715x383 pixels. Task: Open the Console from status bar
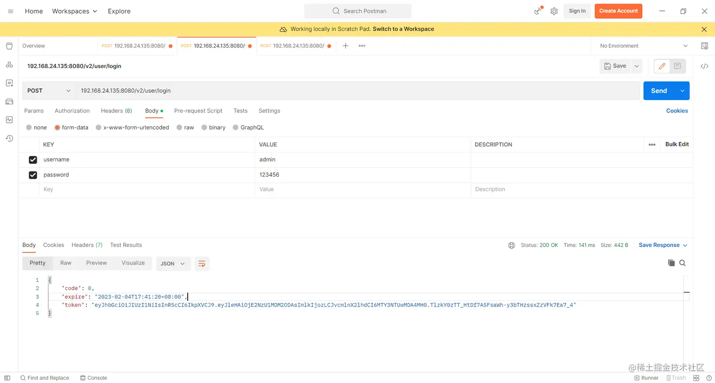pyautogui.click(x=93, y=378)
